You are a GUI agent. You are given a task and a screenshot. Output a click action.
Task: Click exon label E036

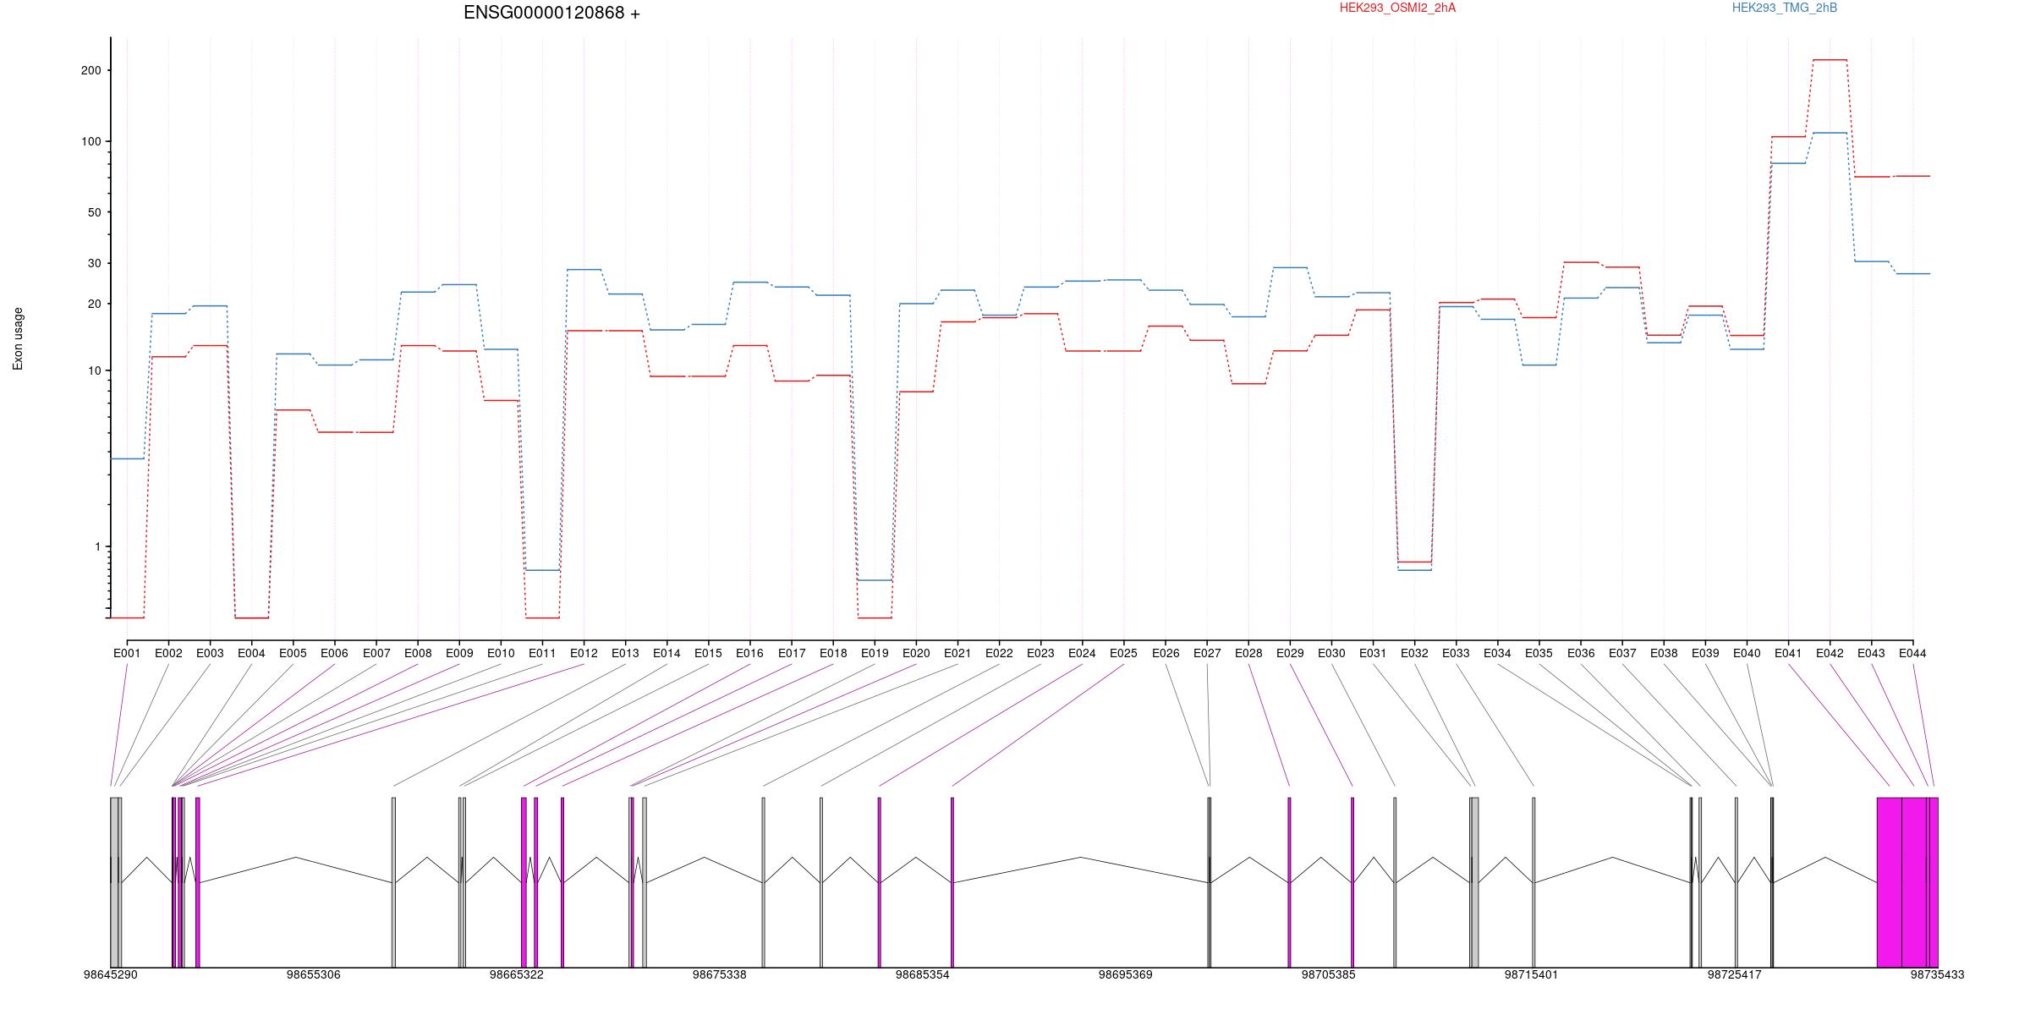click(1581, 653)
